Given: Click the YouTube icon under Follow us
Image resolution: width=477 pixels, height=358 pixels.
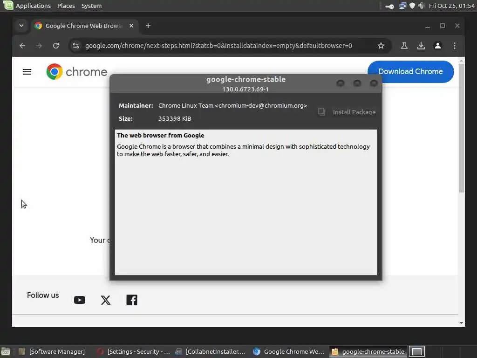Looking at the screenshot, I should pyautogui.click(x=80, y=300).
